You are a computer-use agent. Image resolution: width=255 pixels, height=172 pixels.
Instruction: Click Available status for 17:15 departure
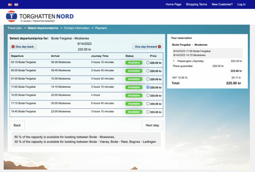[x=134, y=104]
